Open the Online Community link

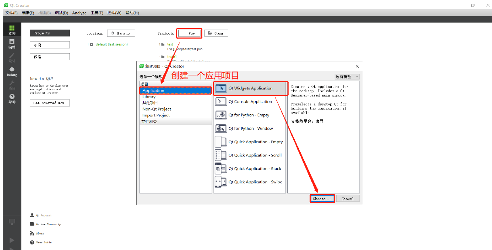pyautogui.click(x=48, y=224)
